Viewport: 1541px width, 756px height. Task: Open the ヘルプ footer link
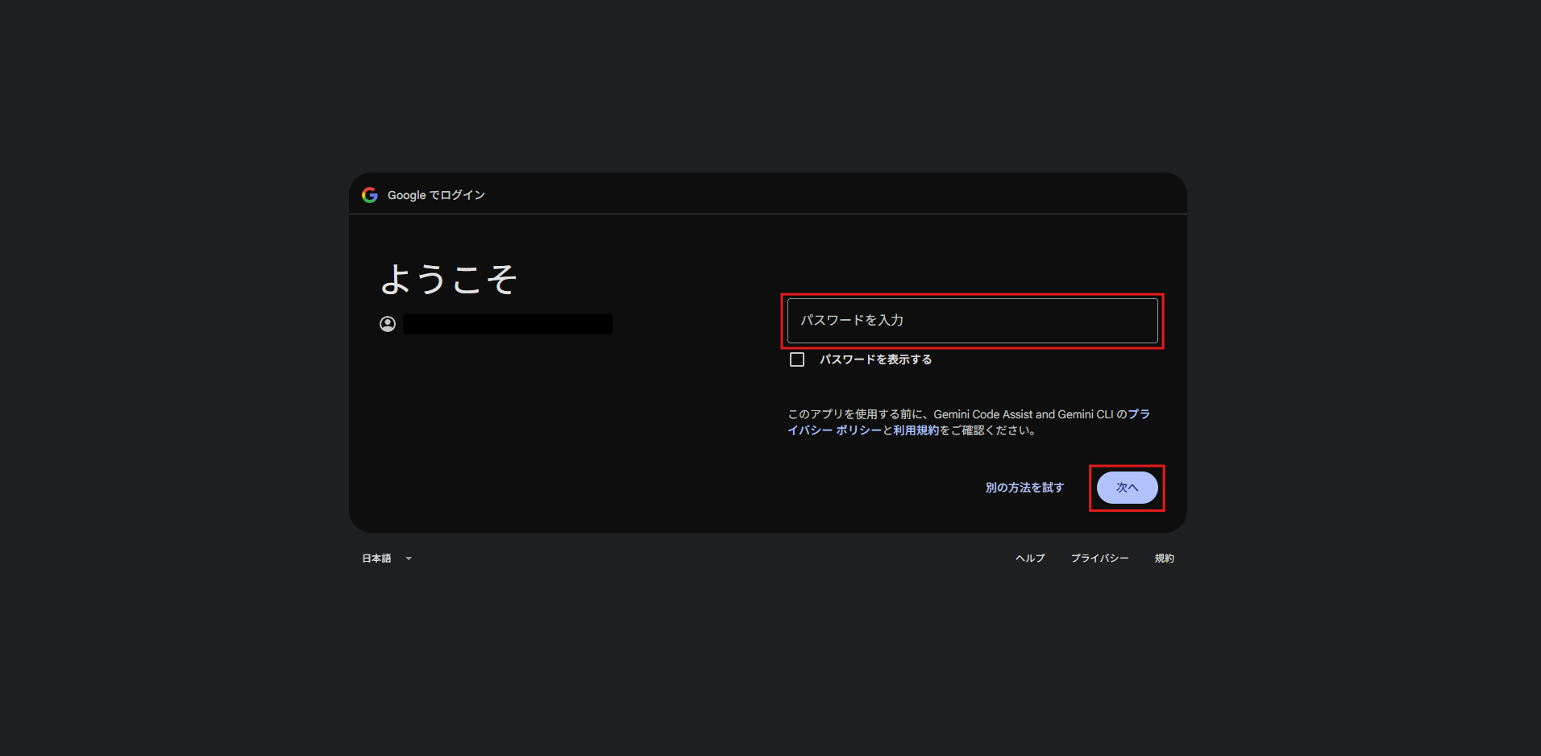(1030, 559)
